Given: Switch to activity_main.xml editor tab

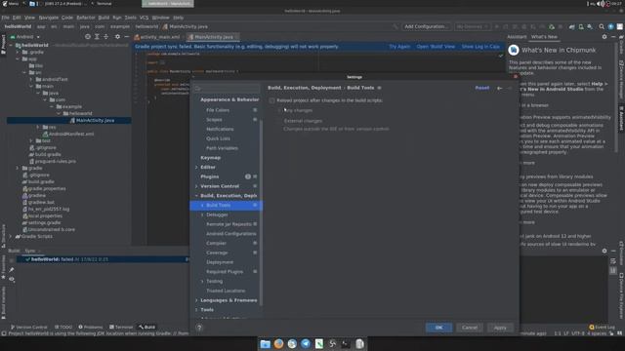Looking at the screenshot, I should point(157,37).
